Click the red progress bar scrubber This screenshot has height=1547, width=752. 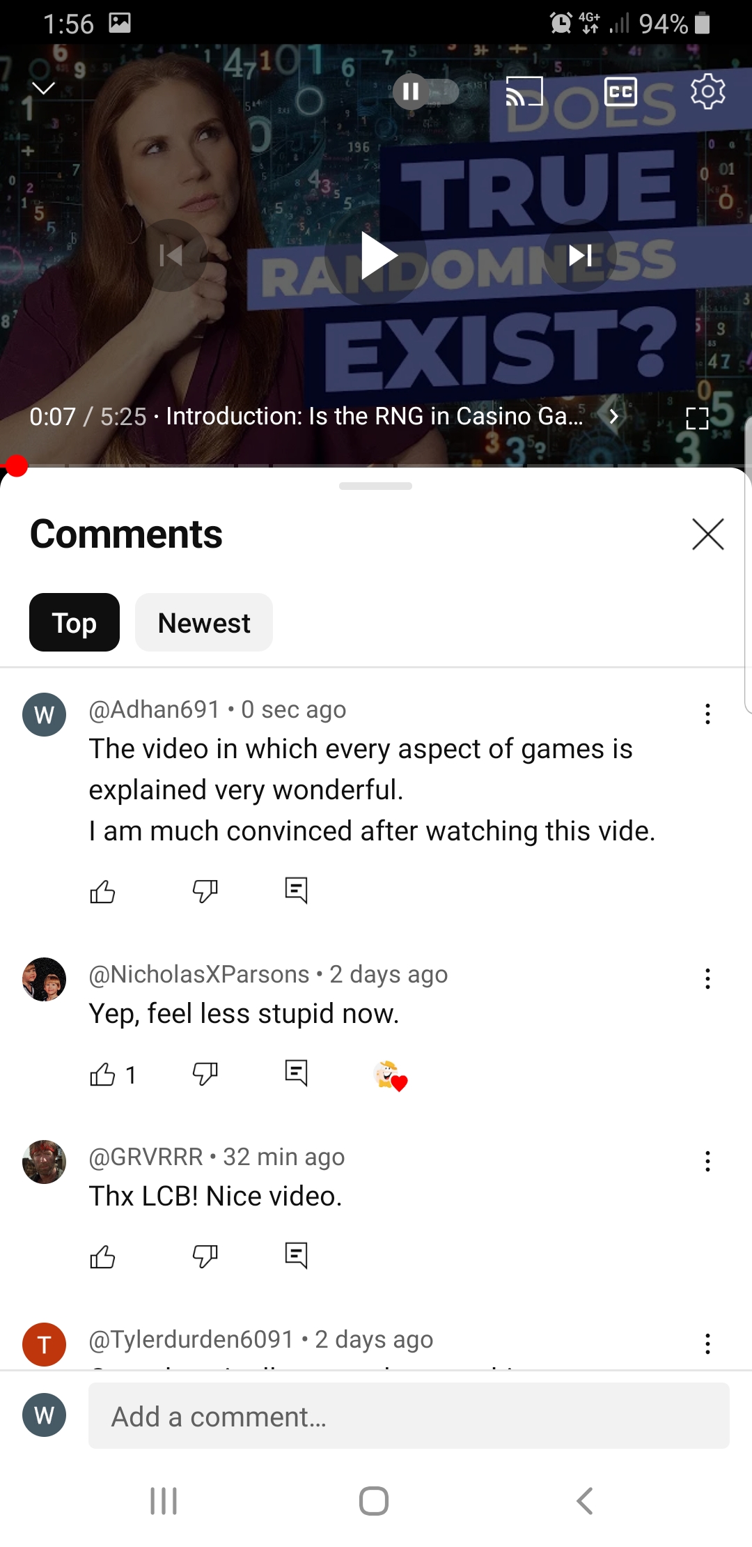pyautogui.click(x=15, y=465)
